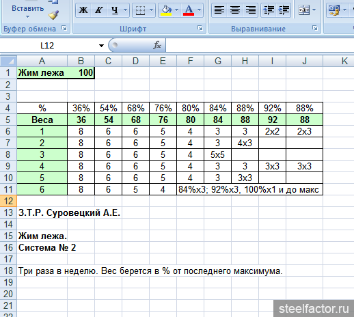The image size is (354, 317).
Task: Click cell B1 with value 100
Action: (x=81, y=73)
